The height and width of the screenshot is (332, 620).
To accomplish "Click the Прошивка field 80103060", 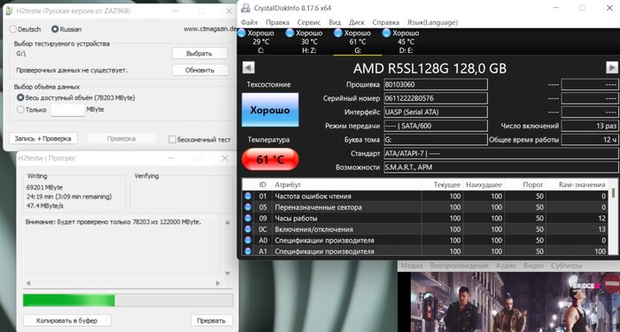I will 436,85.
